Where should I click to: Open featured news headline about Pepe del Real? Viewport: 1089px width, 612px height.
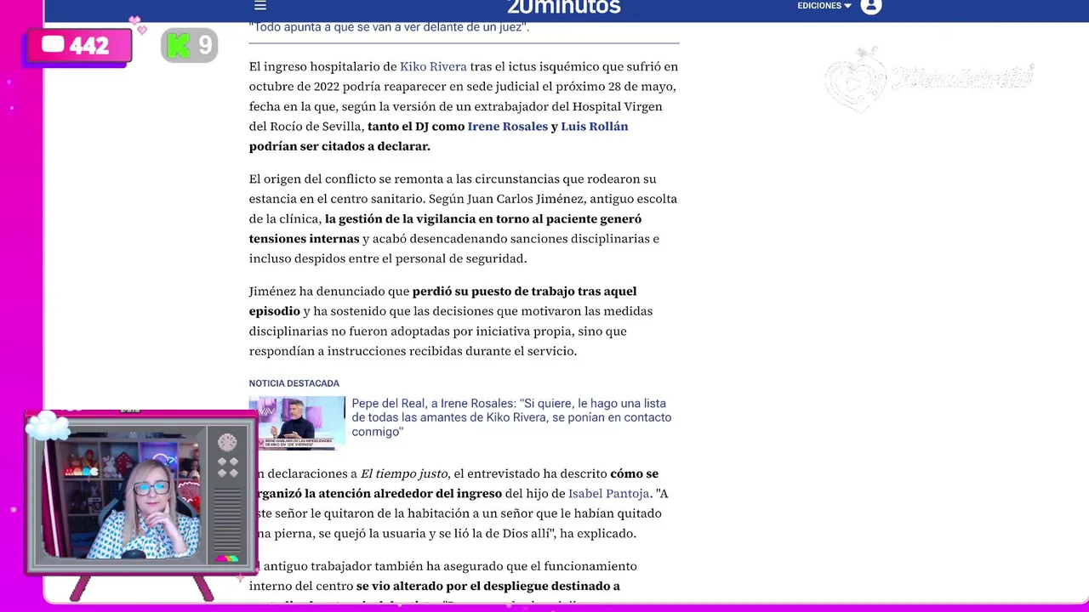(x=511, y=417)
